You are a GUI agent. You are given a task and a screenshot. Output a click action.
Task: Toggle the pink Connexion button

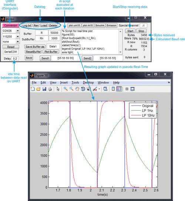coord(11,25)
